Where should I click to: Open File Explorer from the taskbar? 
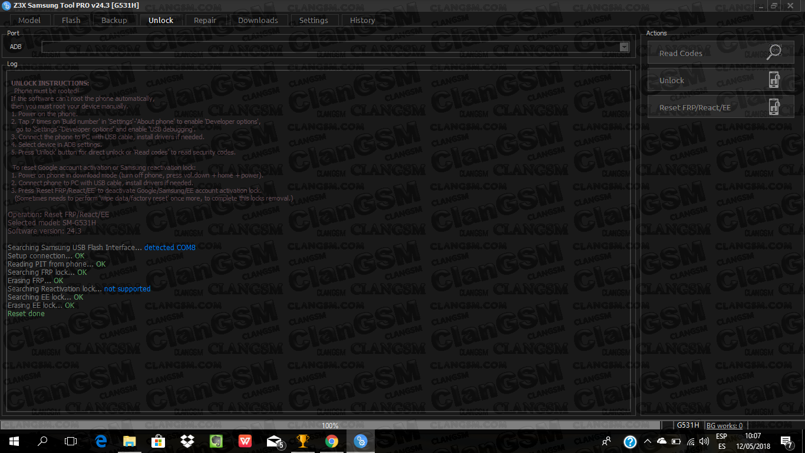[130, 441]
